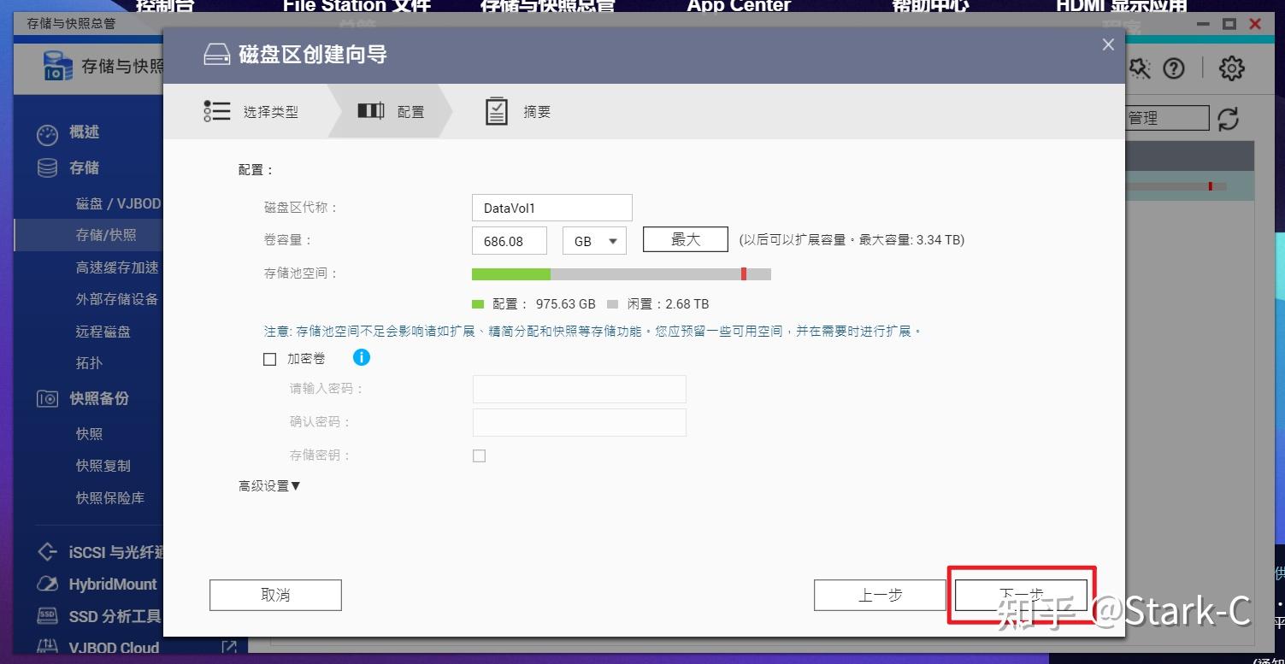The image size is (1285, 664).
Task: Click the help question mark icon
Action: 1175,68
